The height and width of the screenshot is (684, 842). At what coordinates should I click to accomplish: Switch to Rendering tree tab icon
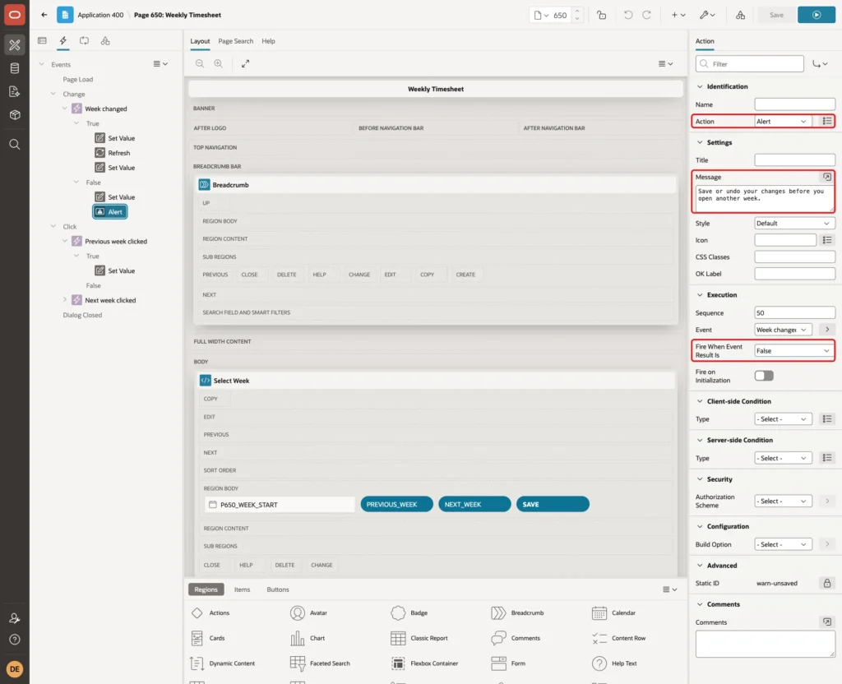[x=42, y=41]
